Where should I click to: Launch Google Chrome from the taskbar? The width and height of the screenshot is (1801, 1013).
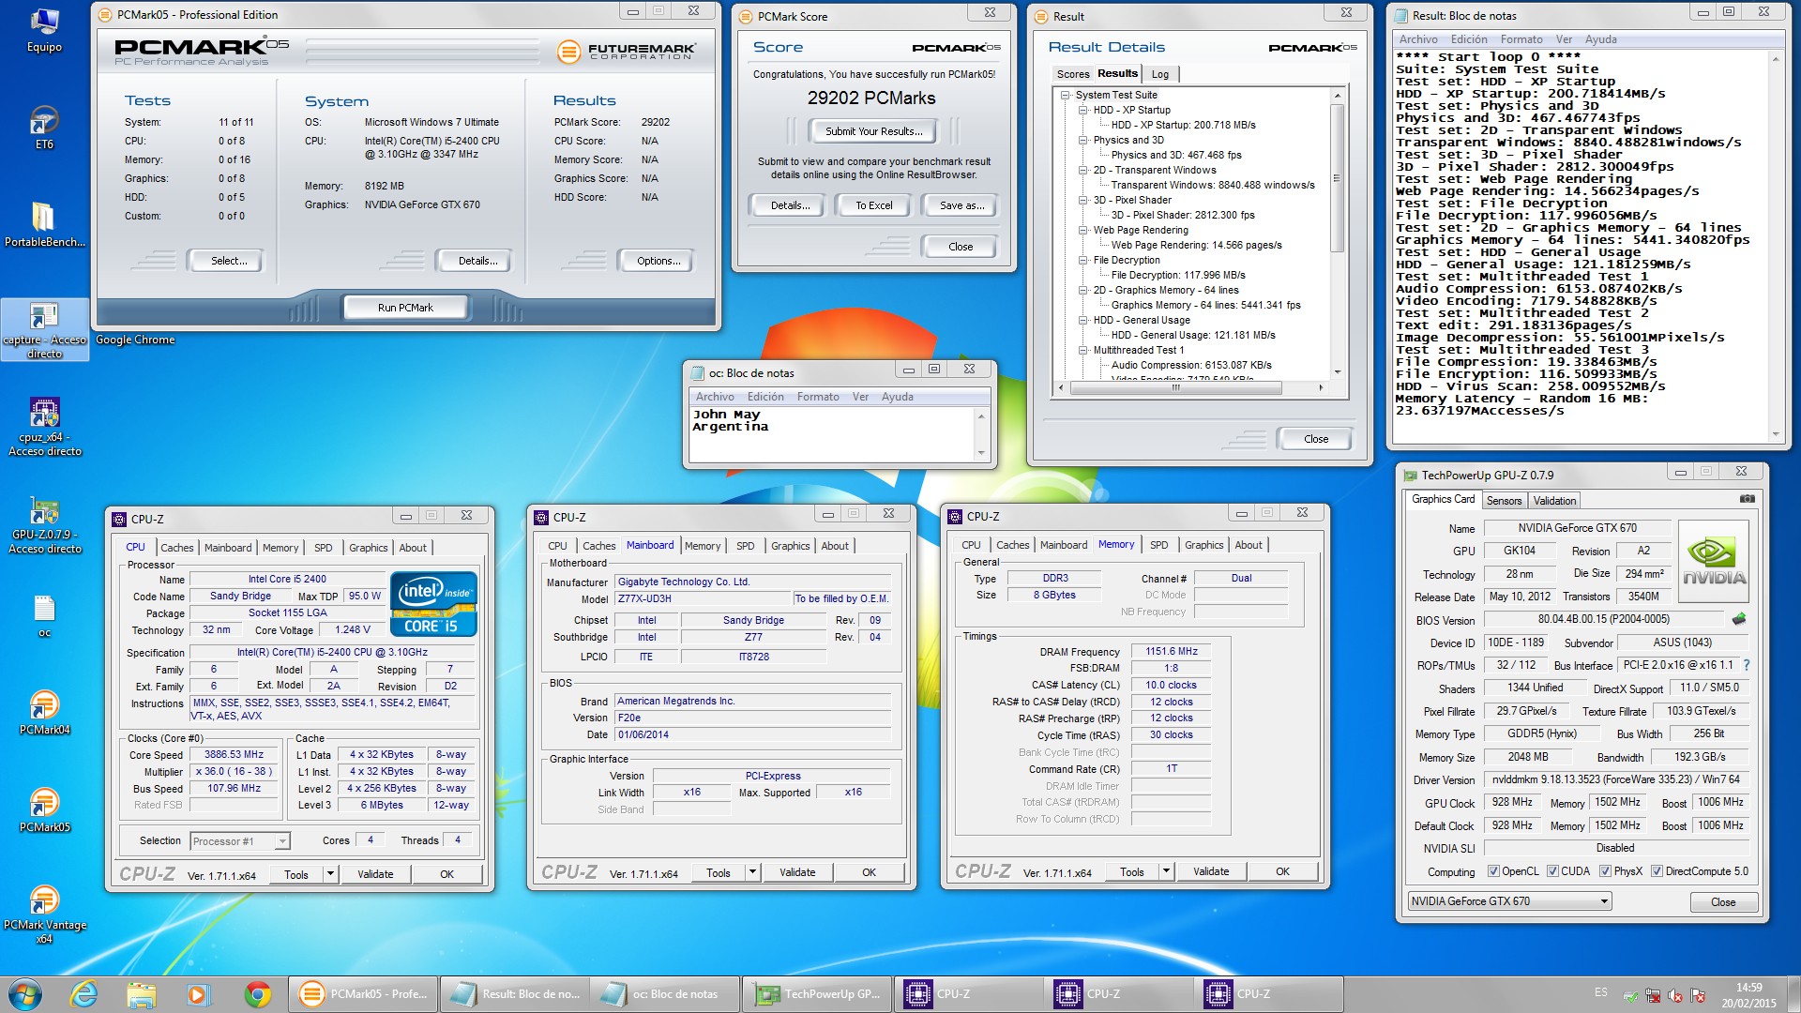click(x=257, y=994)
